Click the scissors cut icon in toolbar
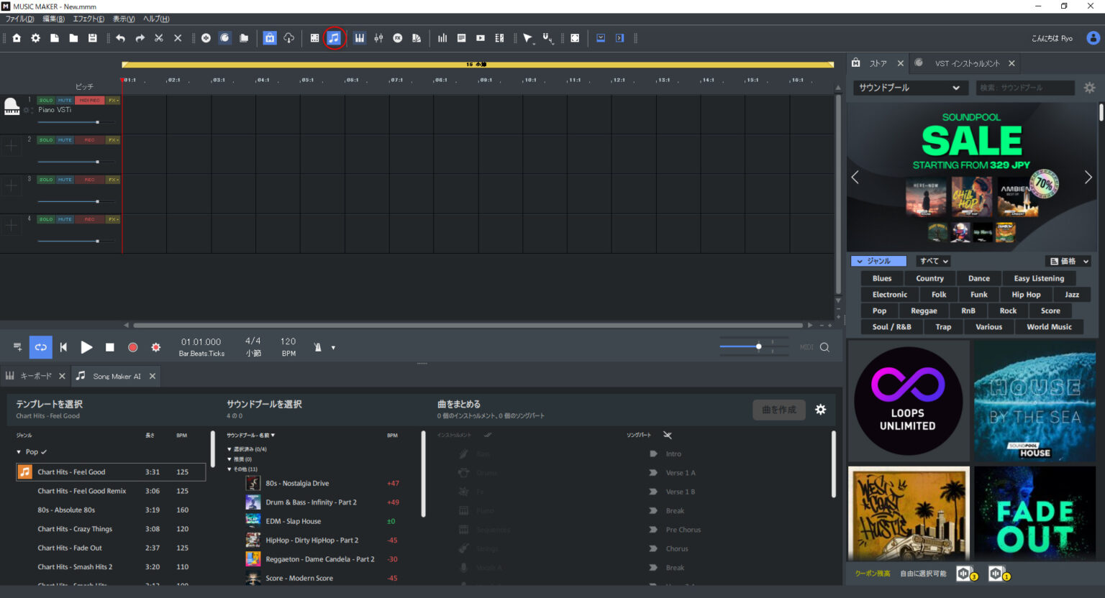This screenshot has width=1105, height=598. pyautogui.click(x=159, y=38)
